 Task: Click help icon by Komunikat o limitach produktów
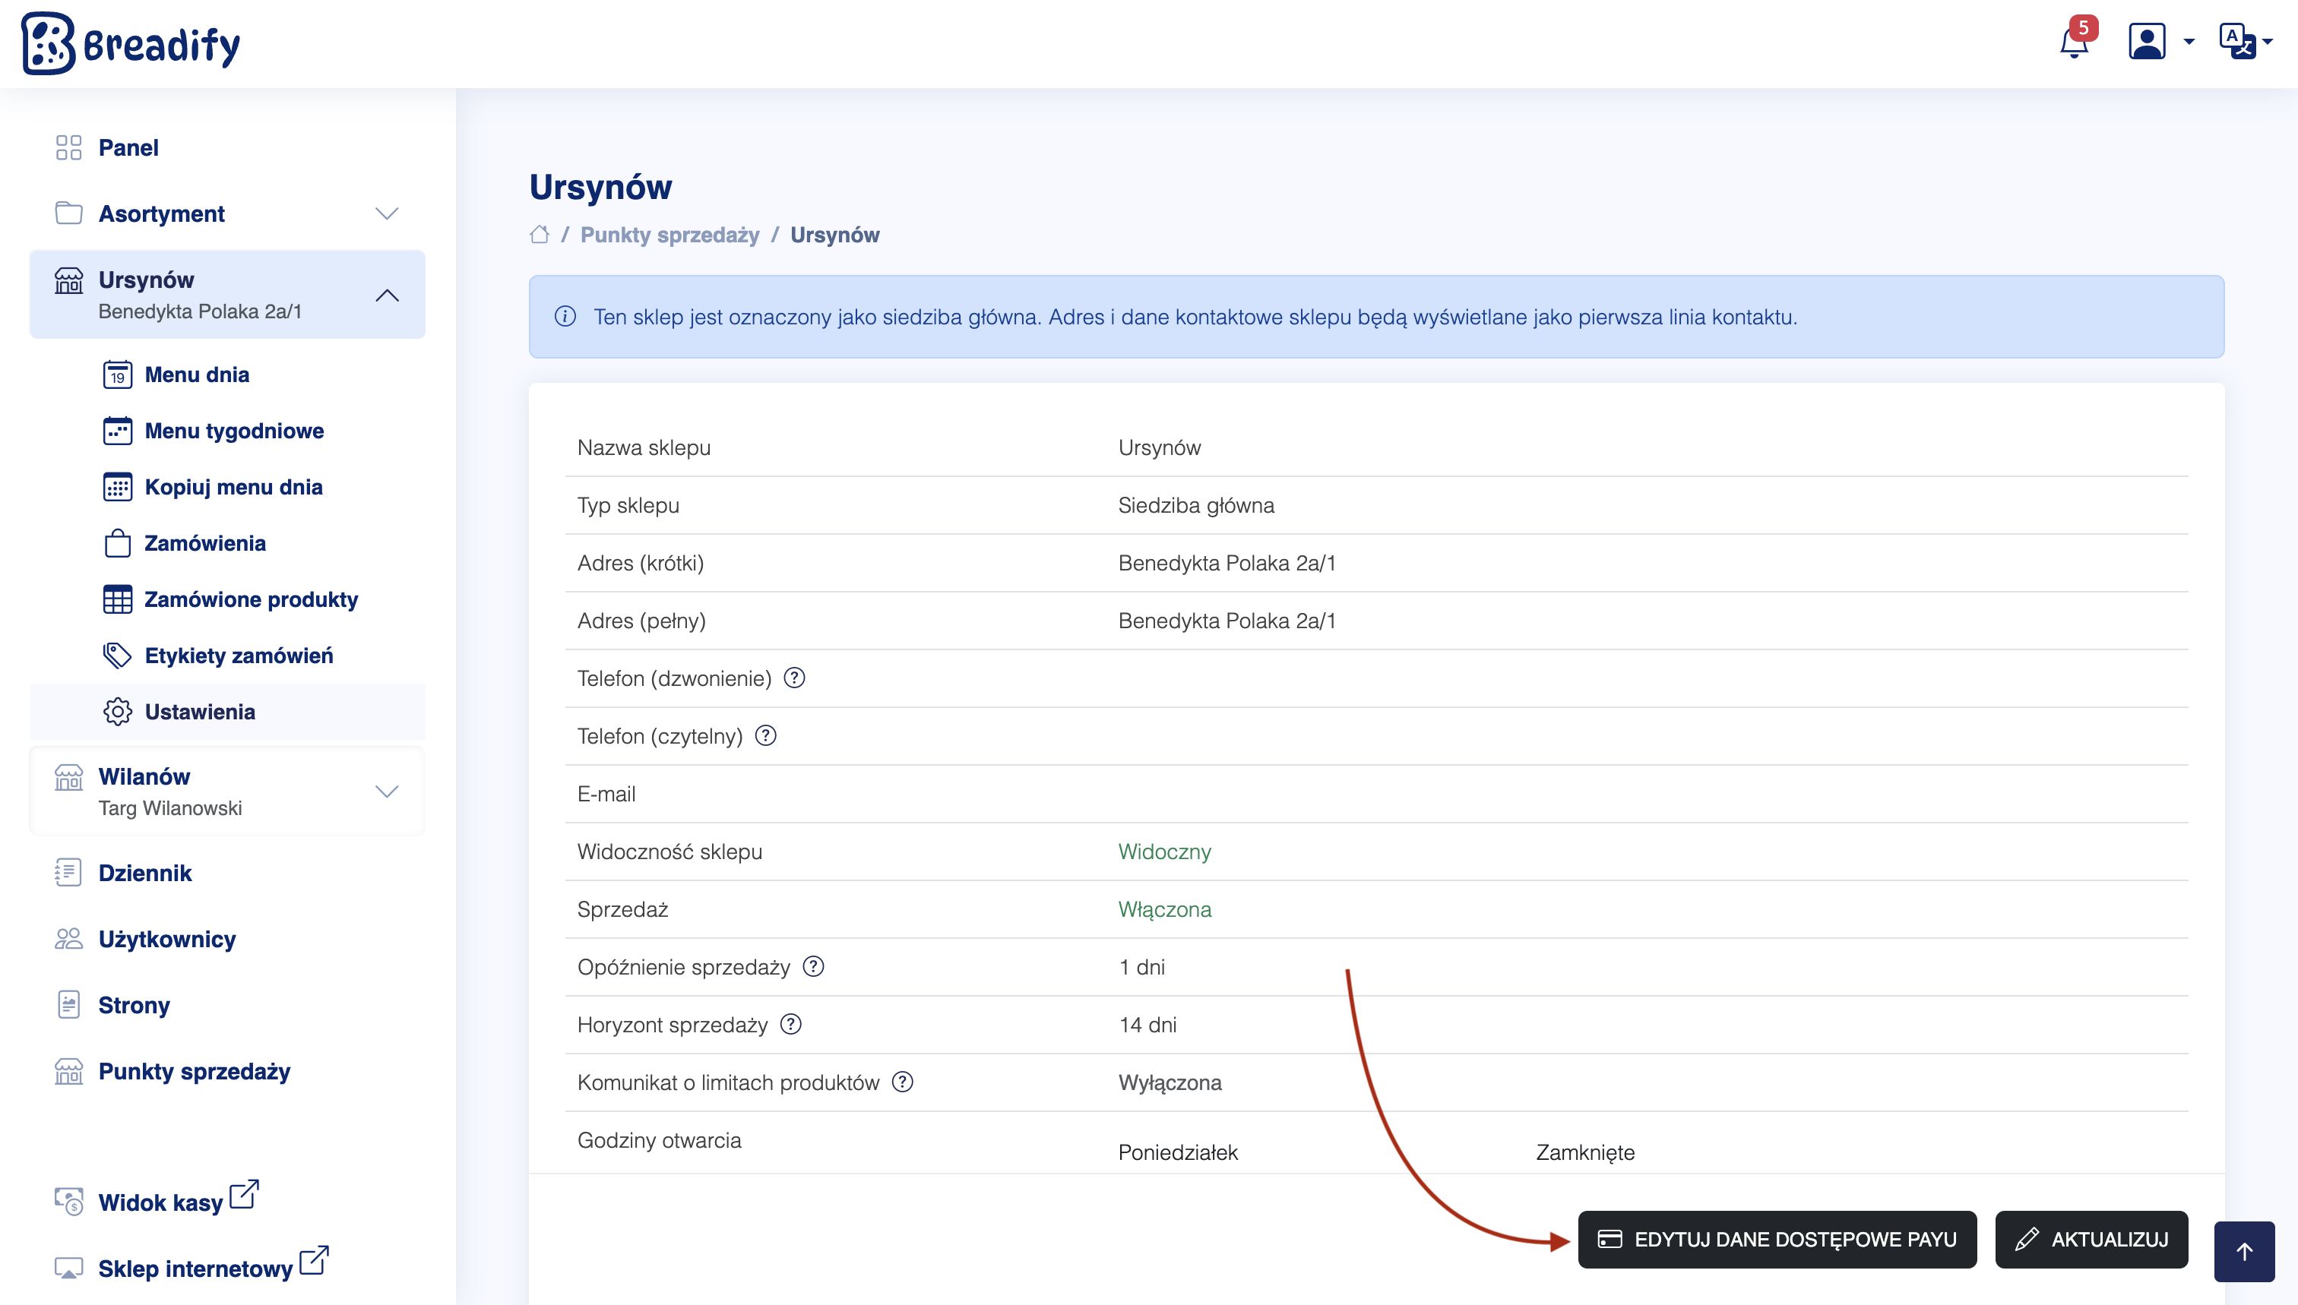[903, 1082]
